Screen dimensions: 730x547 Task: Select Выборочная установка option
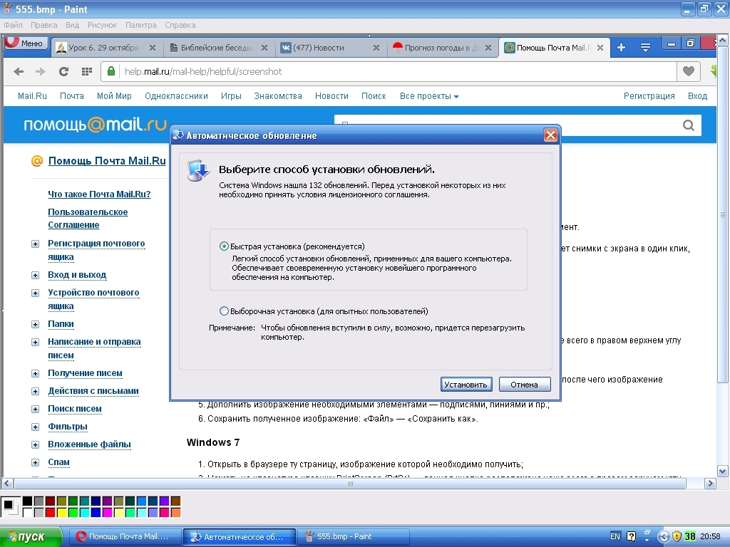coord(224,311)
